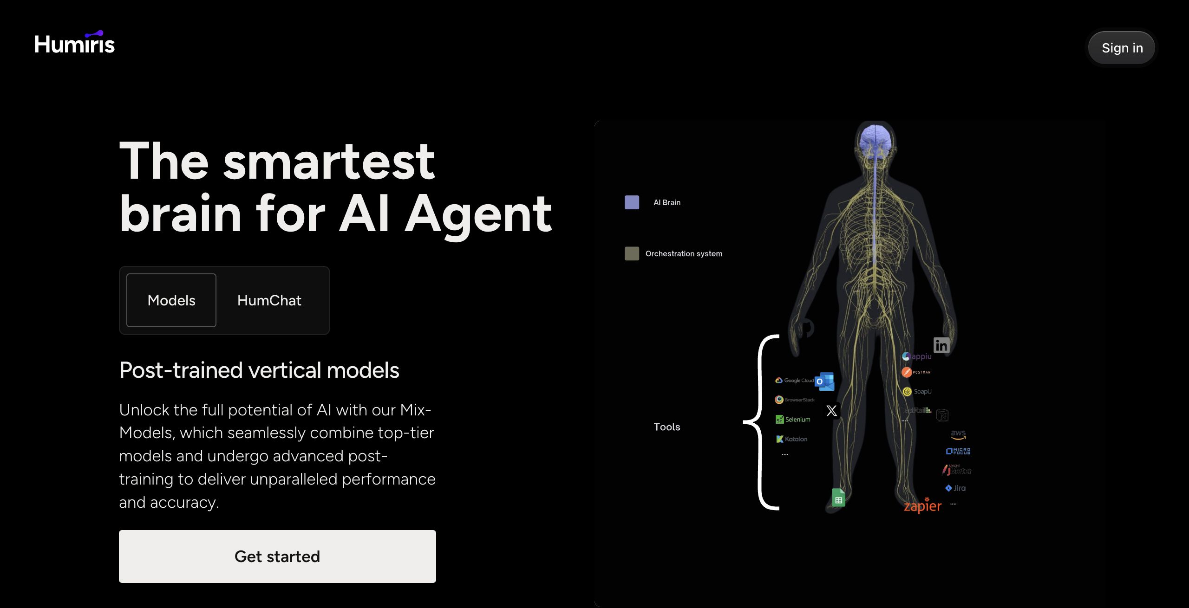Click the purple AI Brain legend swatch

click(x=632, y=202)
